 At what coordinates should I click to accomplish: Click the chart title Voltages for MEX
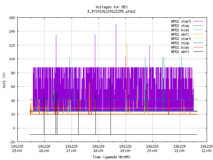(111, 7)
